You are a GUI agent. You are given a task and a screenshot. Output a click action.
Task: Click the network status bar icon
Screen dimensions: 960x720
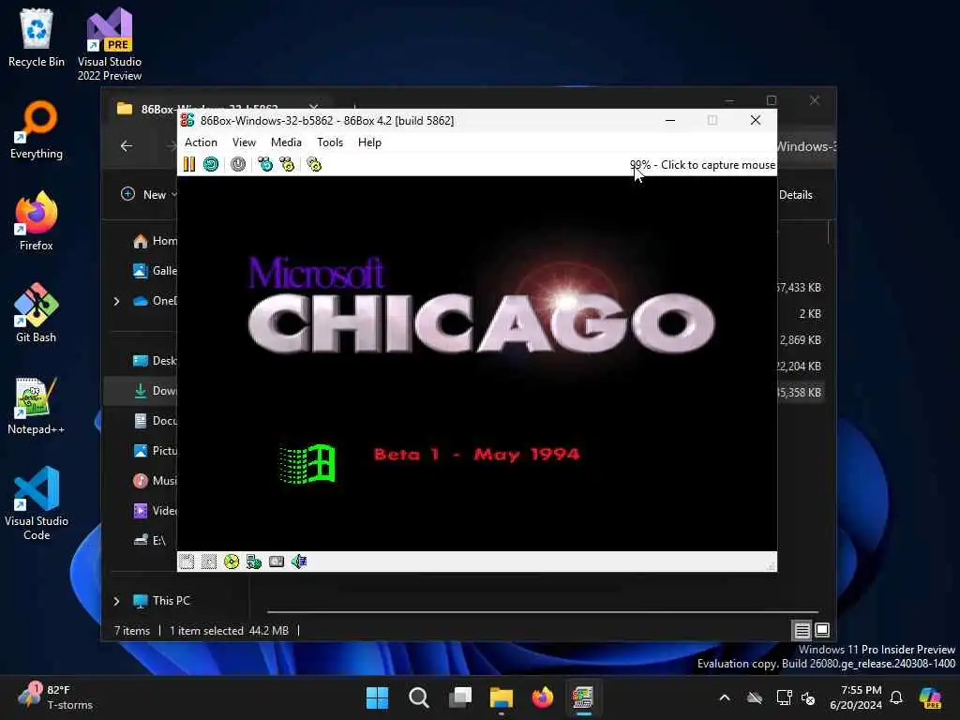pos(253,562)
